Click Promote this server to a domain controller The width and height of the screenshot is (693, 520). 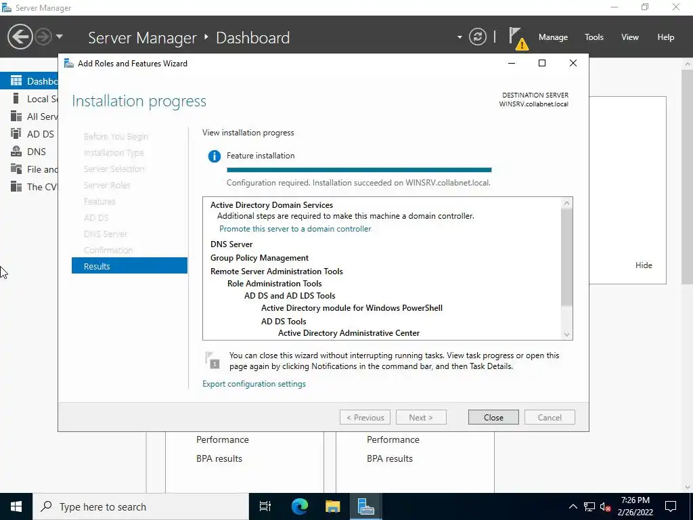pos(295,229)
